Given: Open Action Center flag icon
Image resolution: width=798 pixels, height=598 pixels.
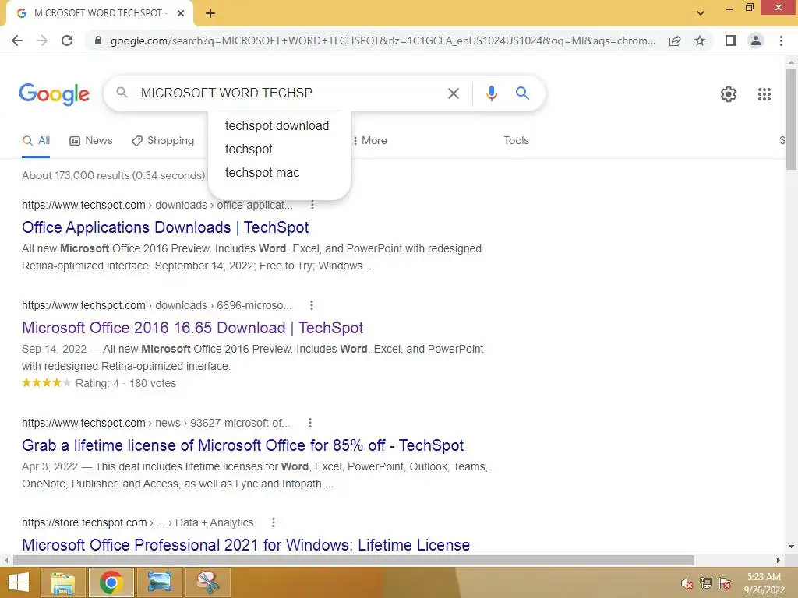Looking at the screenshot, I should (725, 583).
